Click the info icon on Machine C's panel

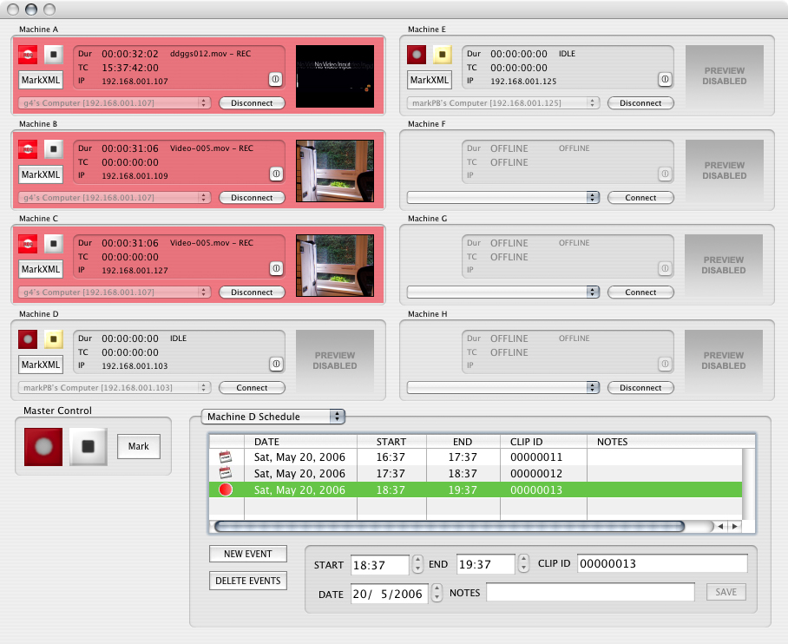(276, 271)
